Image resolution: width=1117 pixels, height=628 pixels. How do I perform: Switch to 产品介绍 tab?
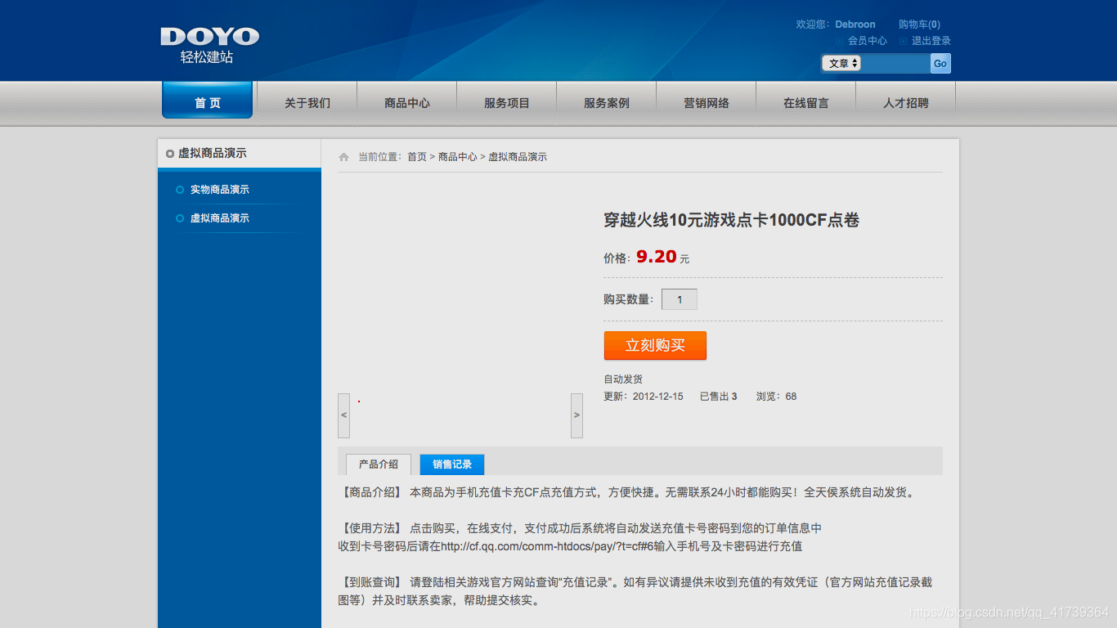(379, 464)
